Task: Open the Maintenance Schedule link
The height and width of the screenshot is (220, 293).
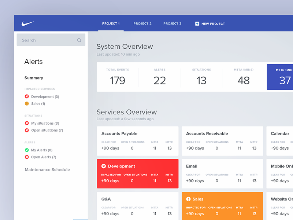Action: (47, 170)
